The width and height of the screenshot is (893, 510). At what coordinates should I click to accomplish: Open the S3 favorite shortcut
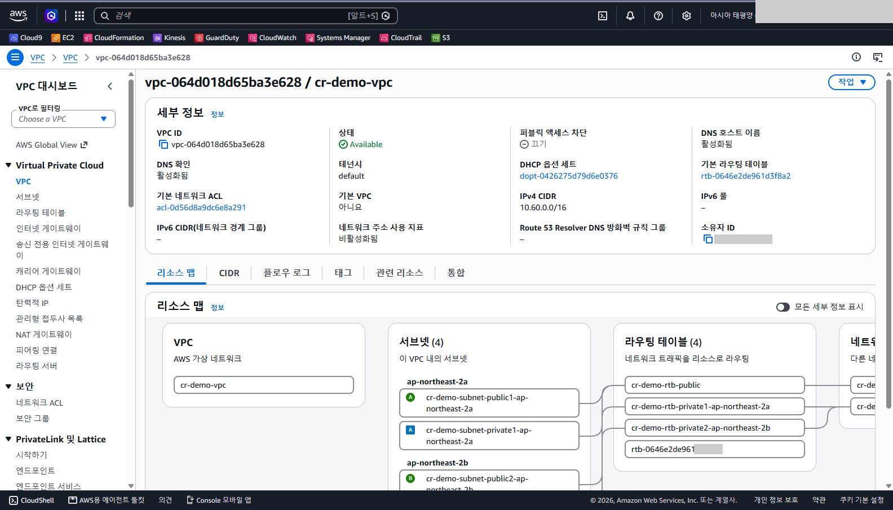click(x=441, y=38)
